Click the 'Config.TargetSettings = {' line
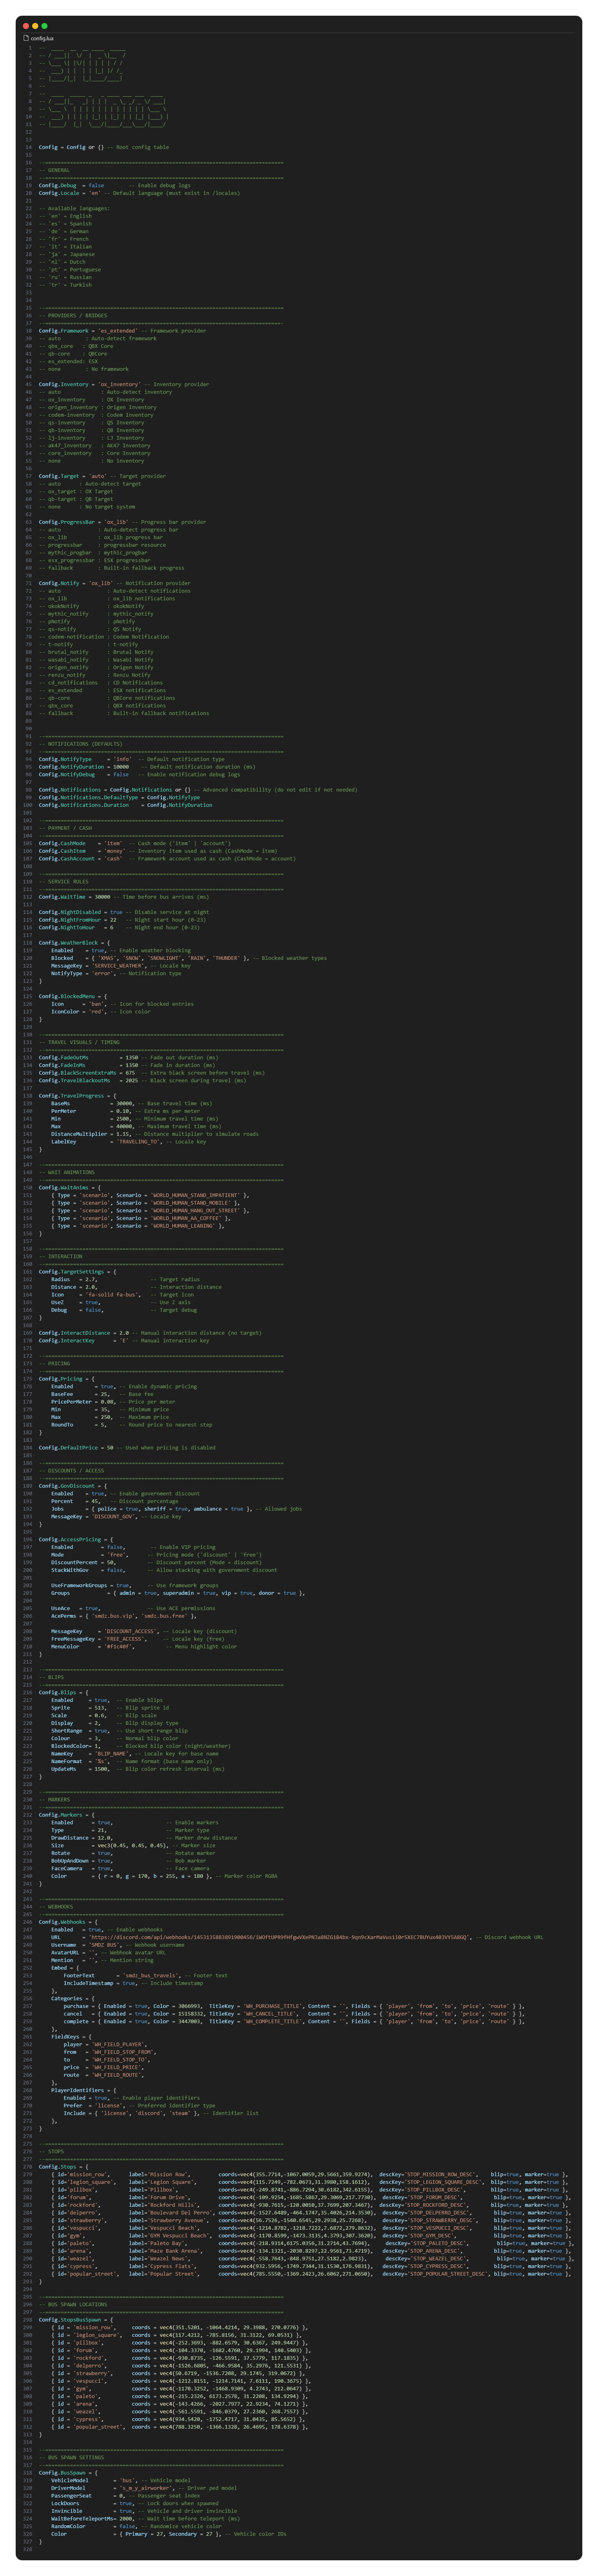 point(78,1272)
